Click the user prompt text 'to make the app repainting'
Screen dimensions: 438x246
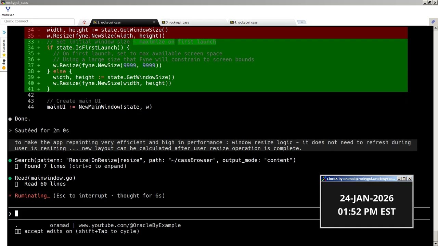click(x=212, y=145)
